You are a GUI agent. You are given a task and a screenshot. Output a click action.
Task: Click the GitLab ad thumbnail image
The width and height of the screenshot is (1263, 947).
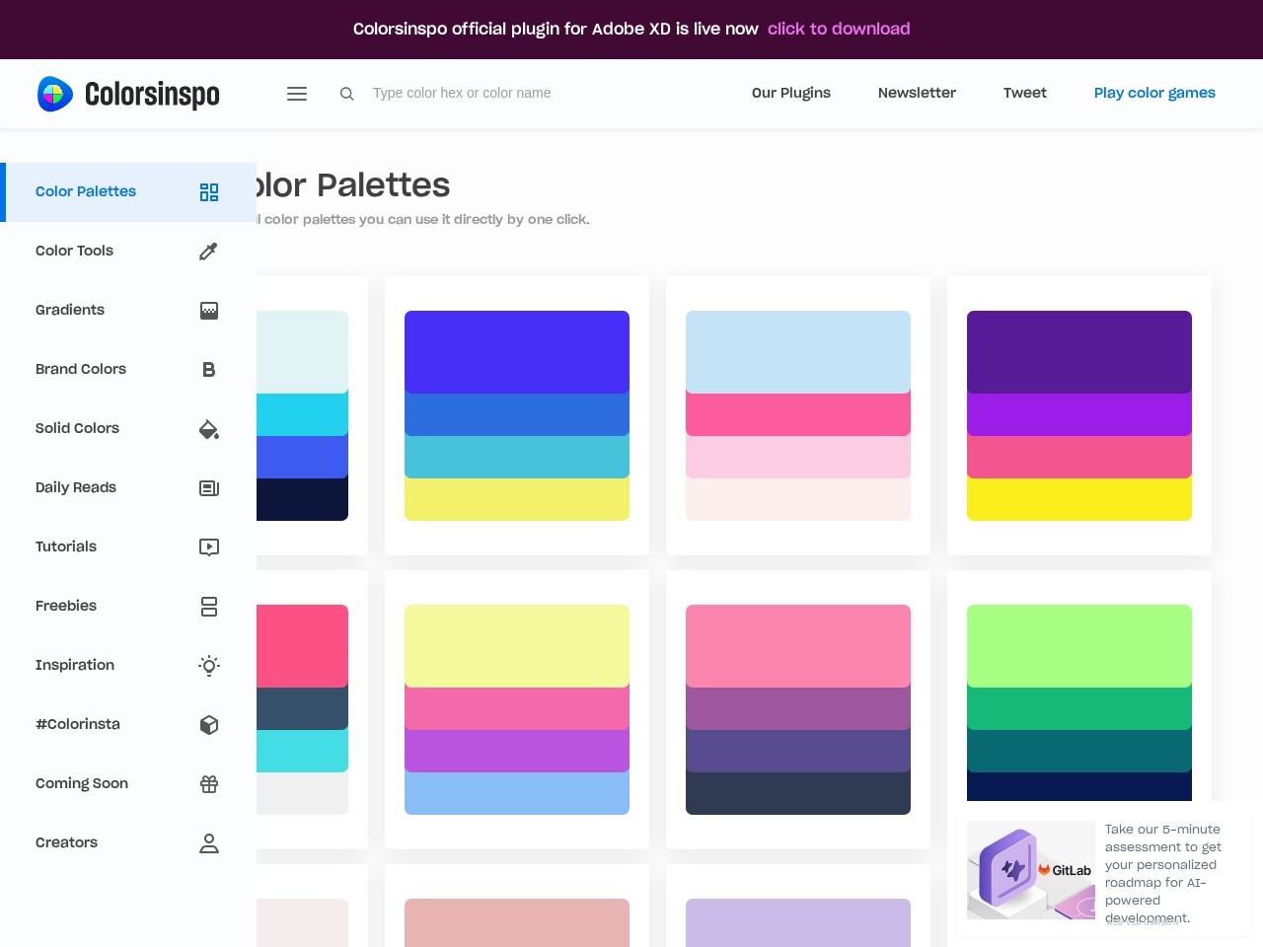pyautogui.click(x=1031, y=870)
